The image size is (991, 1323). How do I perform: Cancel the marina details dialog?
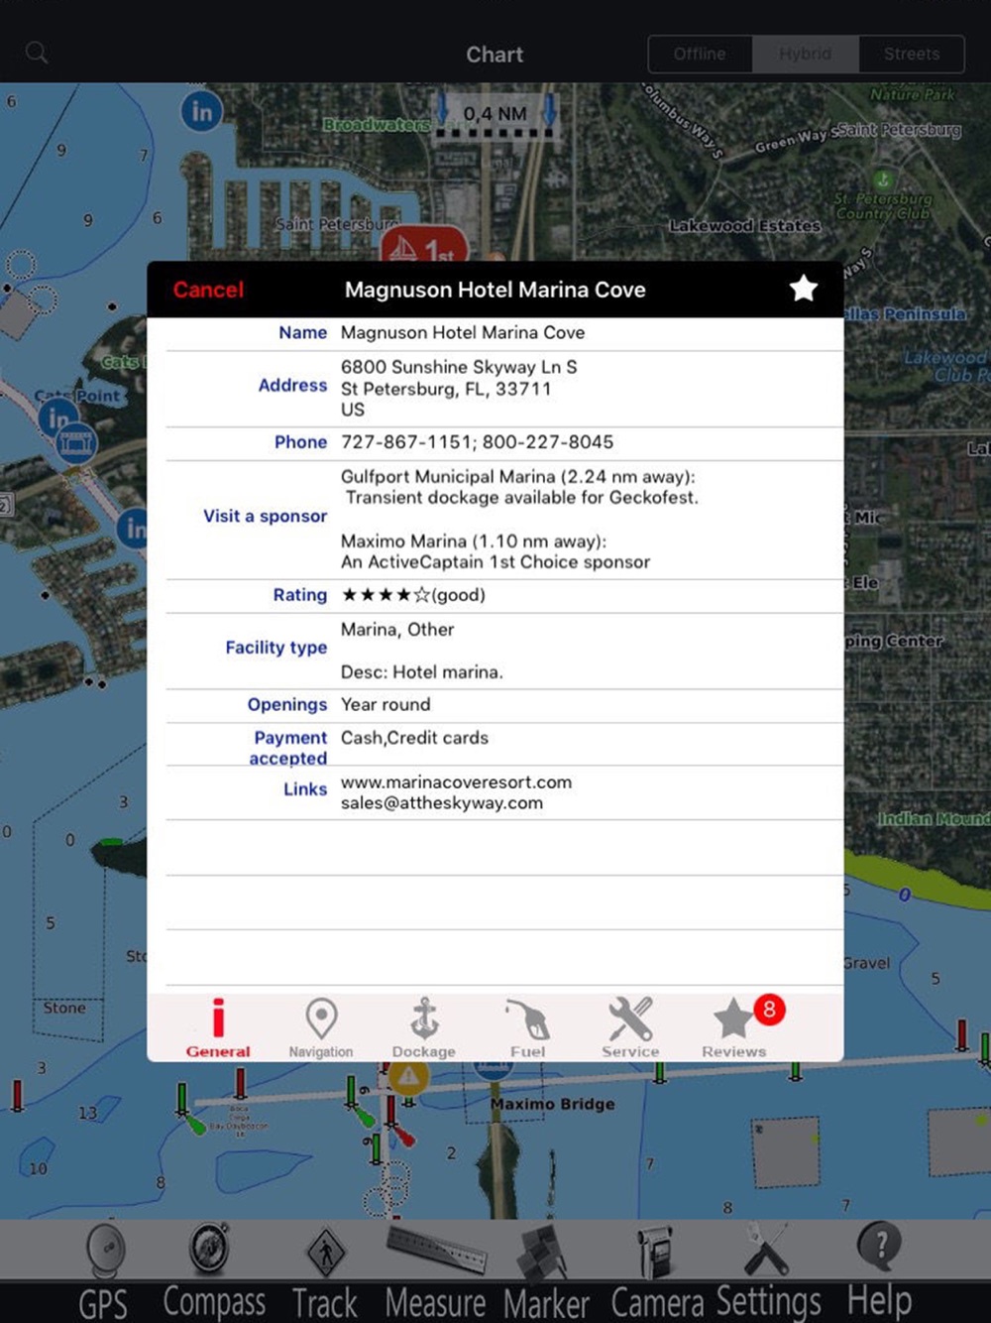(x=208, y=290)
